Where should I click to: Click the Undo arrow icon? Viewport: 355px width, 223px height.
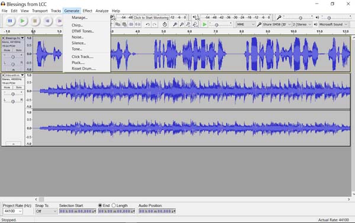(x=147, y=24)
